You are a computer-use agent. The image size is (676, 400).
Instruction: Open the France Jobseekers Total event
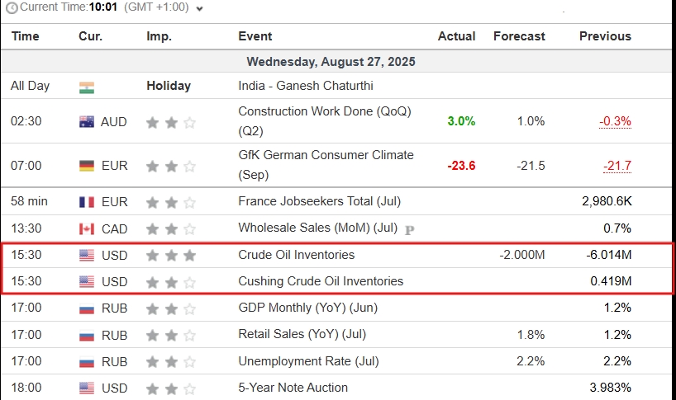(320, 201)
